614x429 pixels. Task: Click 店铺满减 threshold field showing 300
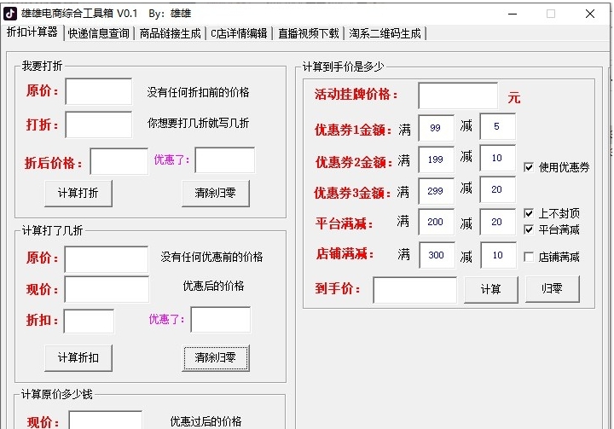(437, 255)
